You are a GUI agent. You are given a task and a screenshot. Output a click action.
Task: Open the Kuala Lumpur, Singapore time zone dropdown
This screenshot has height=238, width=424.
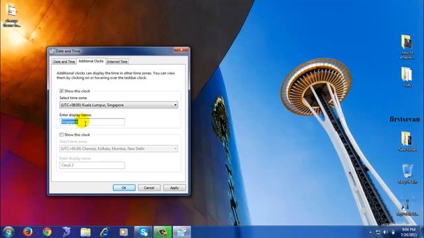[x=119, y=105]
